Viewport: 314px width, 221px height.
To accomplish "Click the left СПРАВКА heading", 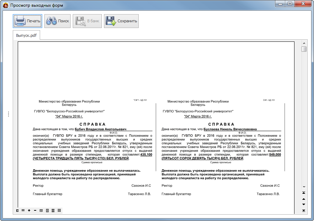I will [x=93, y=124].
